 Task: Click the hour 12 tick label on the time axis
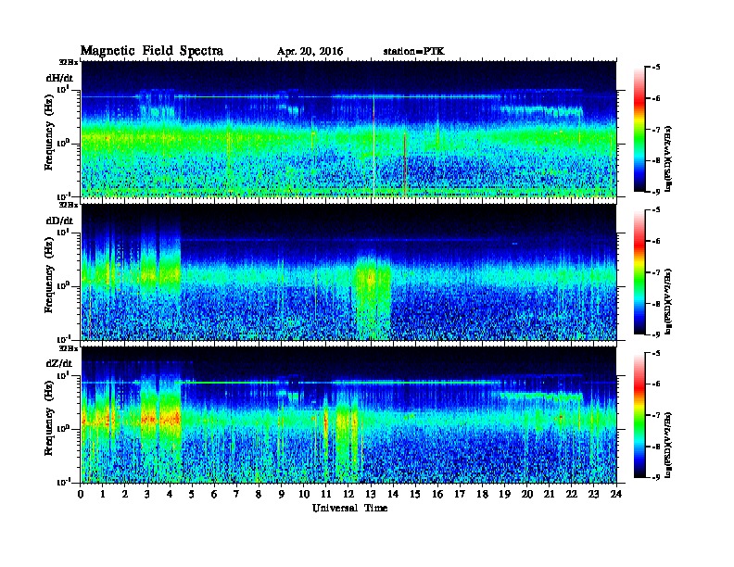click(348, 494)
